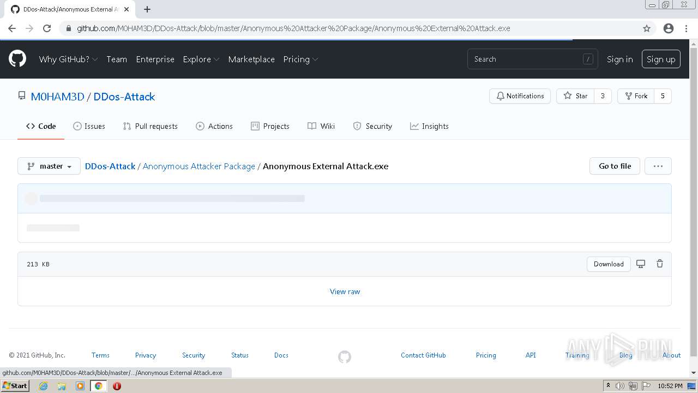The width and height of the screenshot is (698, 393).
Task: Focus the GitHub search field
Action: pos(532,59)
